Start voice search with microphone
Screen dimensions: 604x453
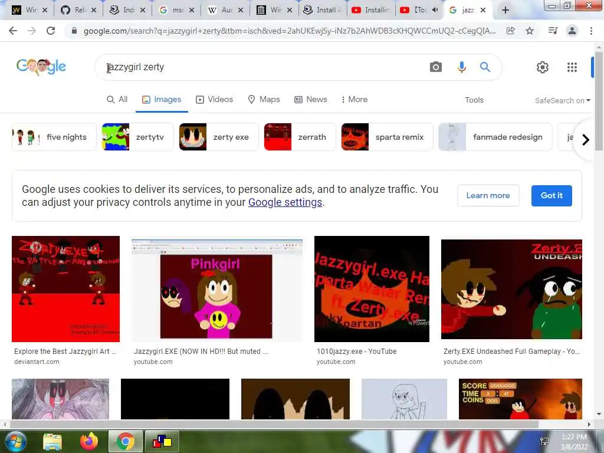tap(461, 67)
